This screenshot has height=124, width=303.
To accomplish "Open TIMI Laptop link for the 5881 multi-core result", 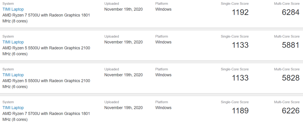I will (x=13, y=42).
